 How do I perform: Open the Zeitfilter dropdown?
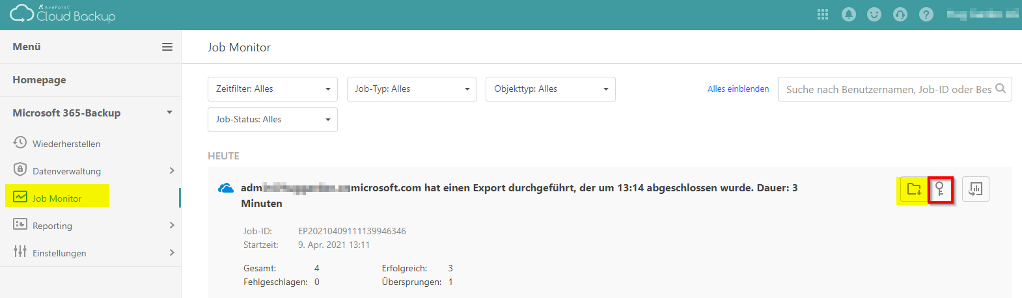coord(272,89)
